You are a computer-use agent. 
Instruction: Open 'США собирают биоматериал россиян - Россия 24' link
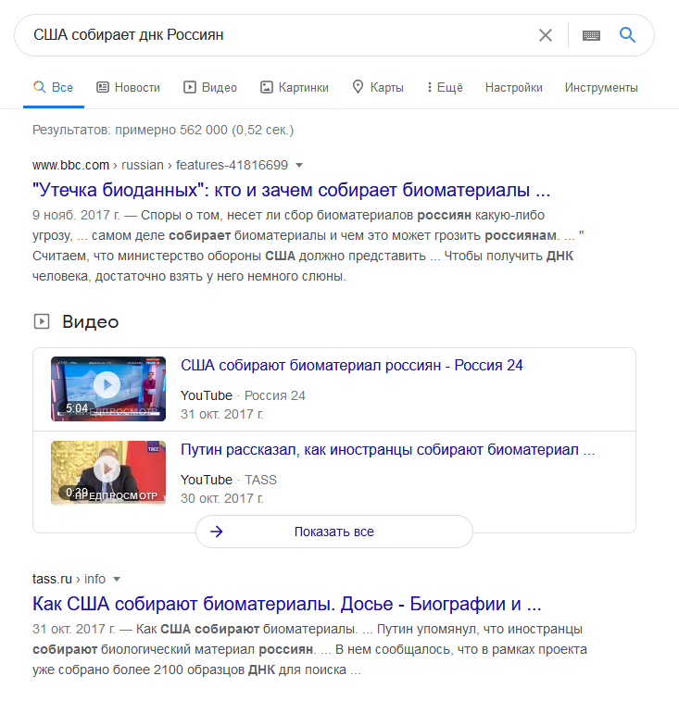[352, 365]
